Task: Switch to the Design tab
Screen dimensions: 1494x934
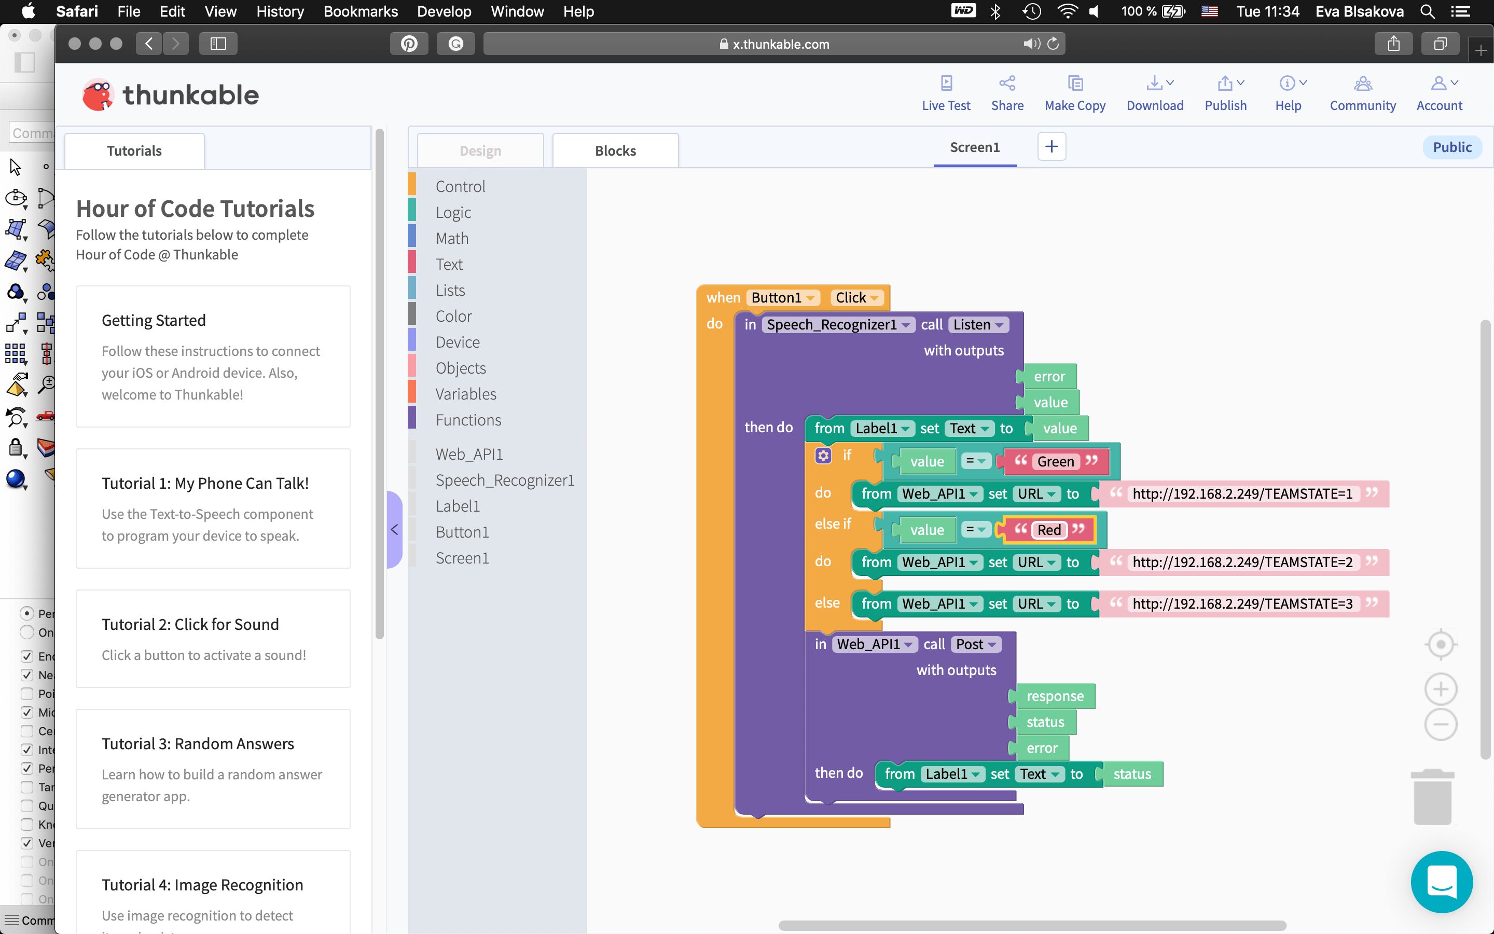Action: [x=480, y=150]
